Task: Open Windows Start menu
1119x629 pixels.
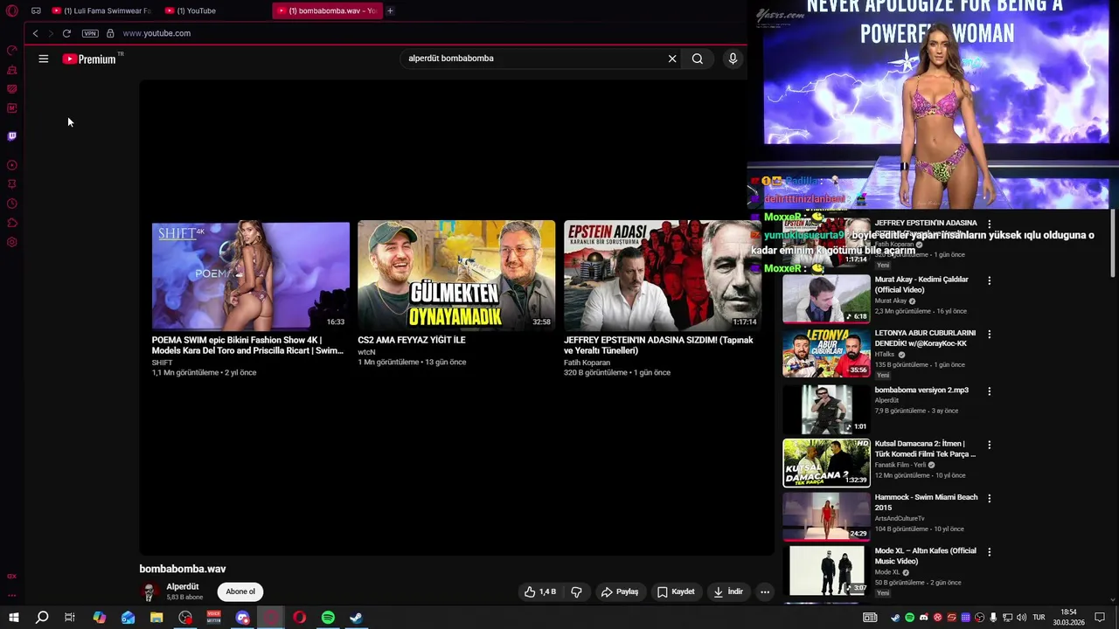Action: pos(13,618)
